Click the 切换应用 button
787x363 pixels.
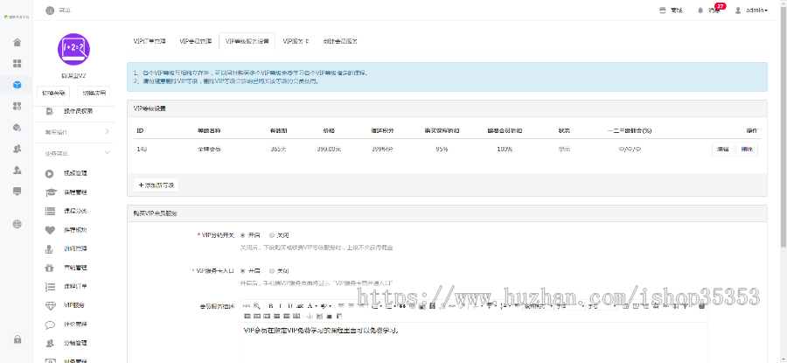[94, 94]
